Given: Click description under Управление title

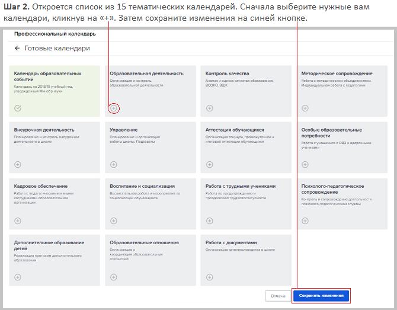Looking at the screenshot, I should coord(135,139).
